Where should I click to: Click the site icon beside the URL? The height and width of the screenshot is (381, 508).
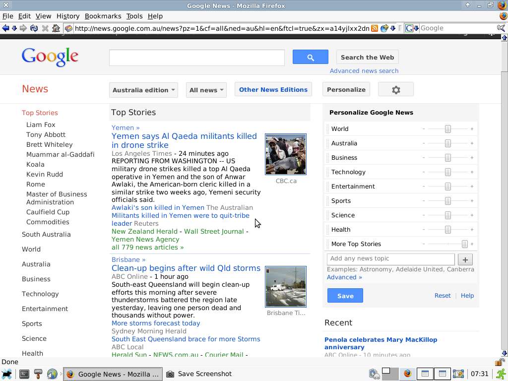[x=68, y=28]
